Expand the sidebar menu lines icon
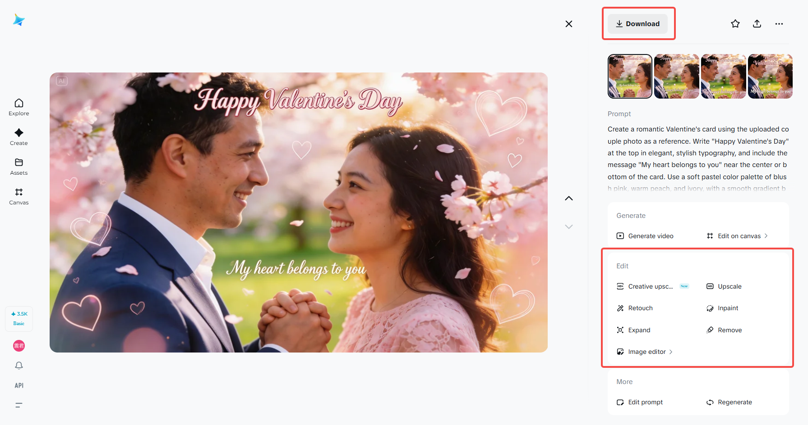 coord(19,405)
